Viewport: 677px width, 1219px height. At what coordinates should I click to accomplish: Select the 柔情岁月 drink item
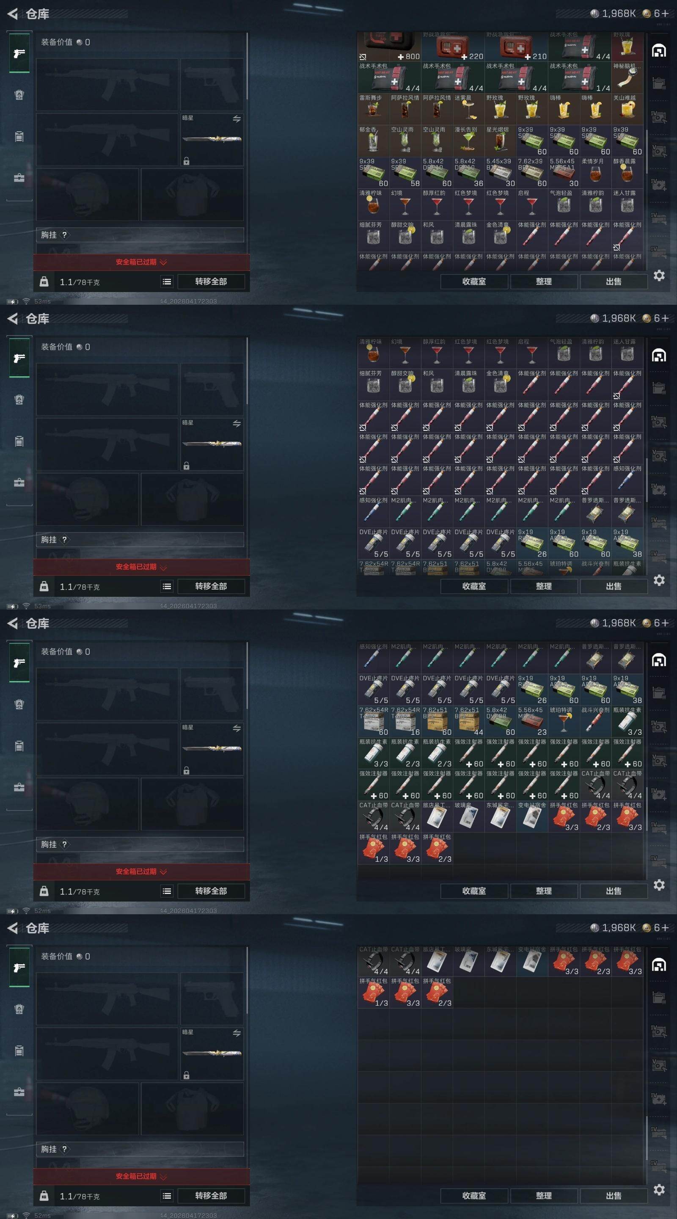pos(595,173)
